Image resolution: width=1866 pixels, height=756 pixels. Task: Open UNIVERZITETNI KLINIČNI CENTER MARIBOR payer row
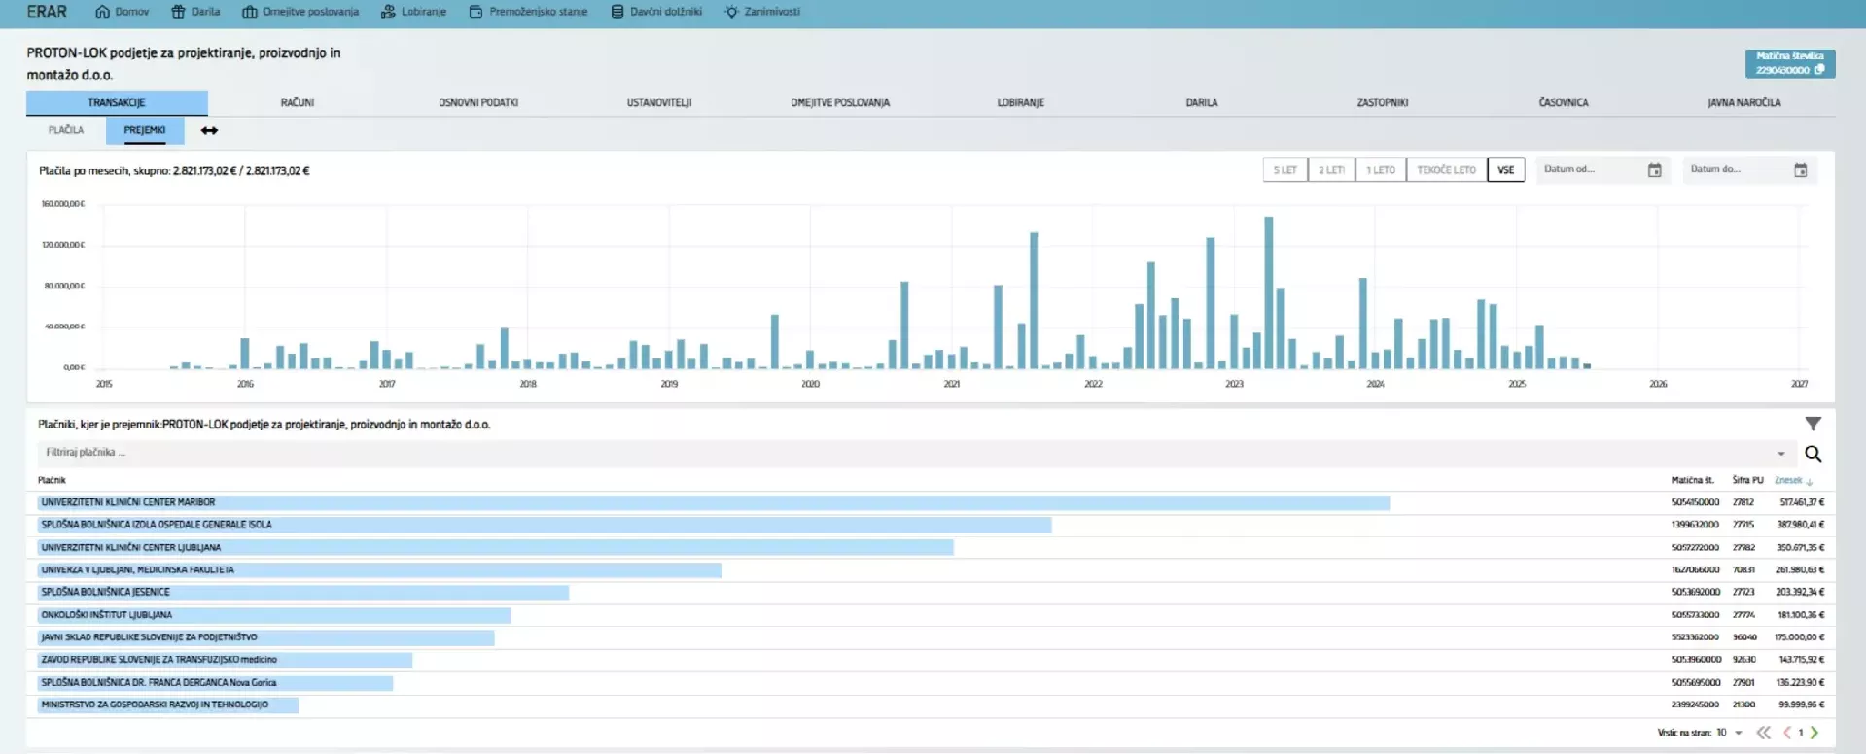point(128,502)
